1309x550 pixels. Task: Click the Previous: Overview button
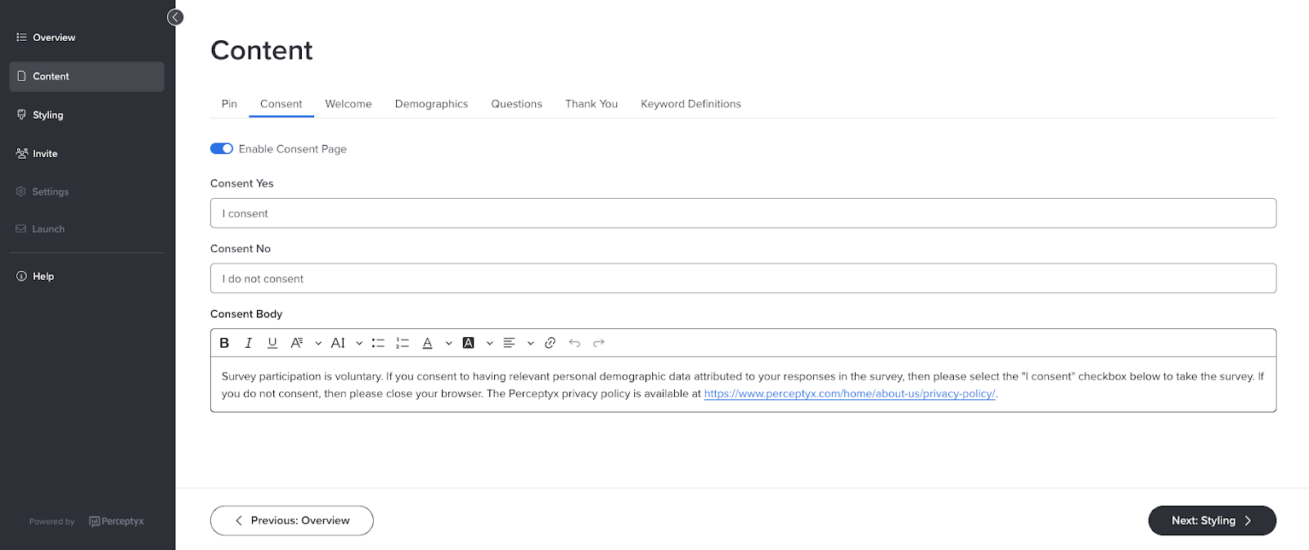[x=292, y=521]
